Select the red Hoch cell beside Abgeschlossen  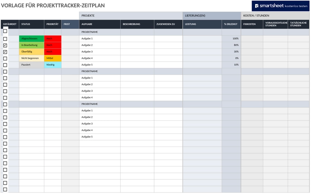[53, 39]
